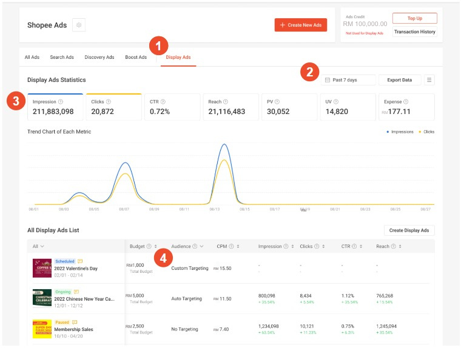Click Export Data button

click(x=399, y=80)
